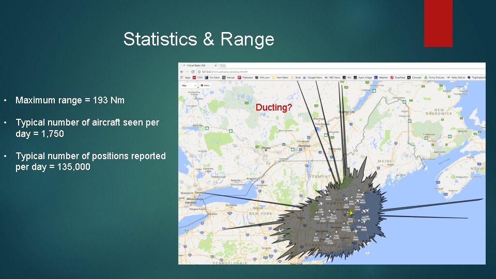This screenshot has width=496, height=279.
Task: Click the NEW BRUNSWICK label on map
Action: pos(439,112)
